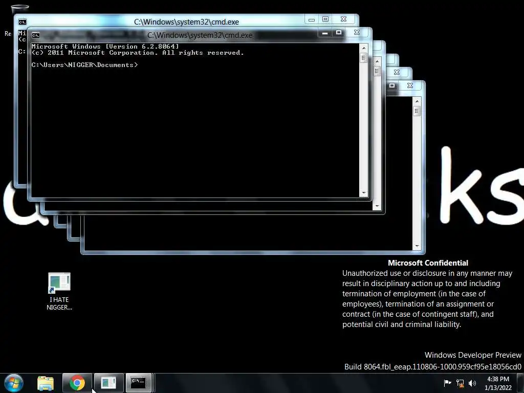Click the volume speaker tray icon
The height and width of the screenshot is (393, 524).
tap(472, 383)
